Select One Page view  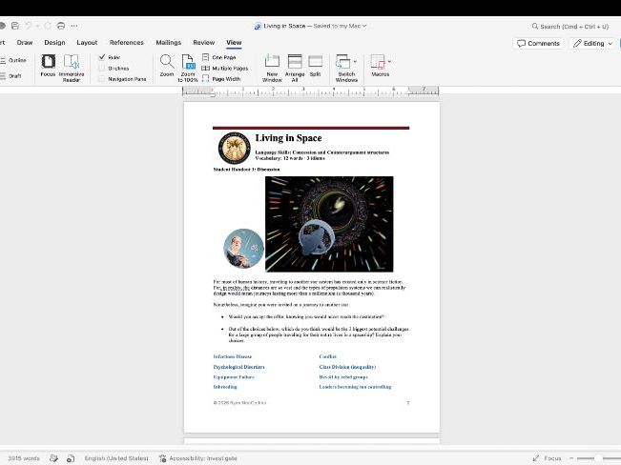219,57
